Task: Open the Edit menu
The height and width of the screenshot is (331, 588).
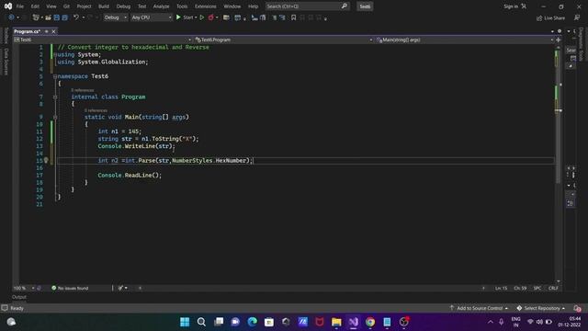Action: coord(35,6)
